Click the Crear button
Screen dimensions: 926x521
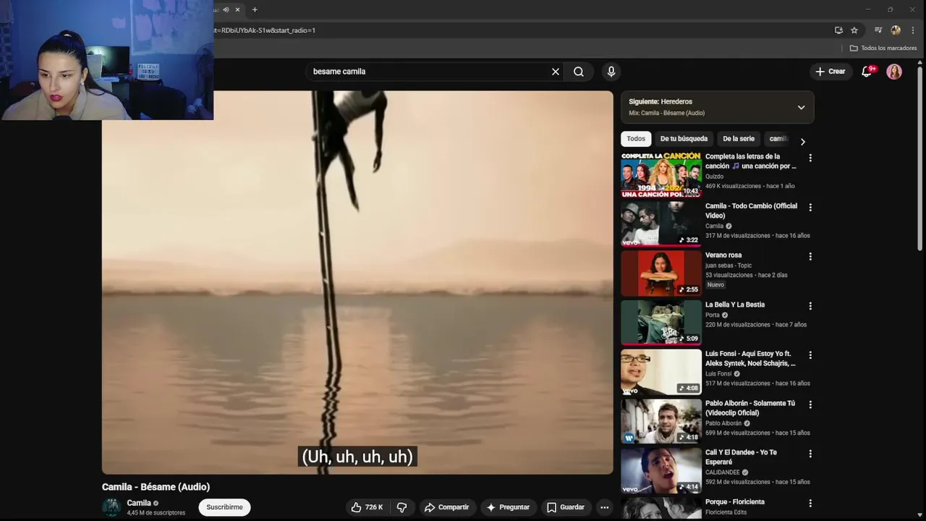831,72
